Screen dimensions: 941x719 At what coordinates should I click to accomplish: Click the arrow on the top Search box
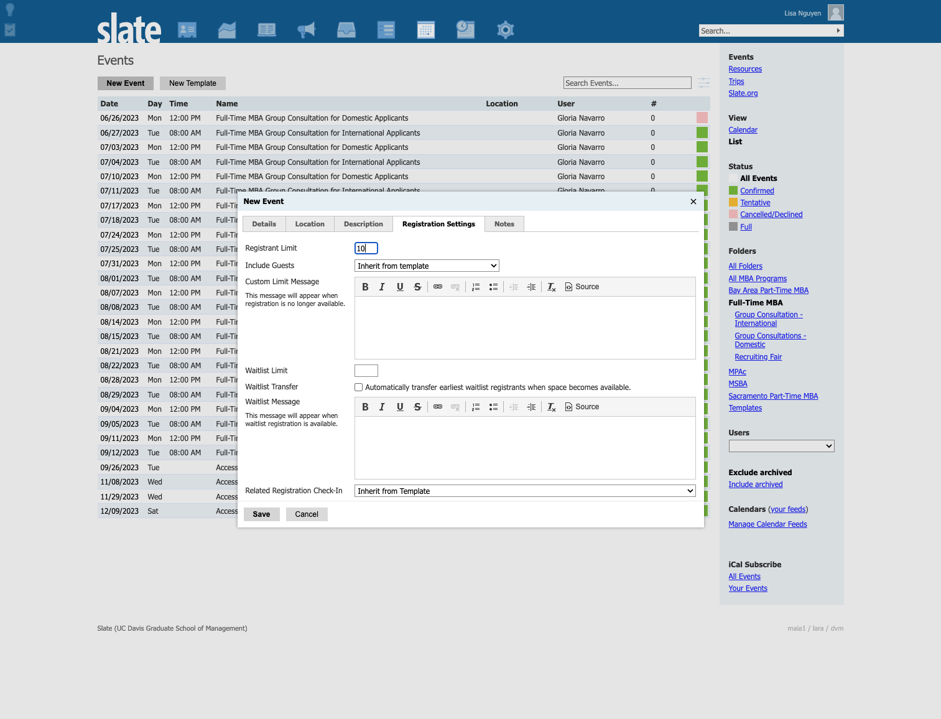tap(838, 30)
